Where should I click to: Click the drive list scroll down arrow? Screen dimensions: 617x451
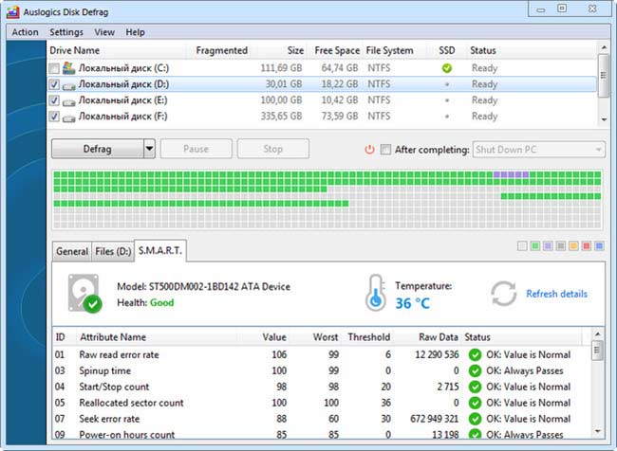coord(604,119)
